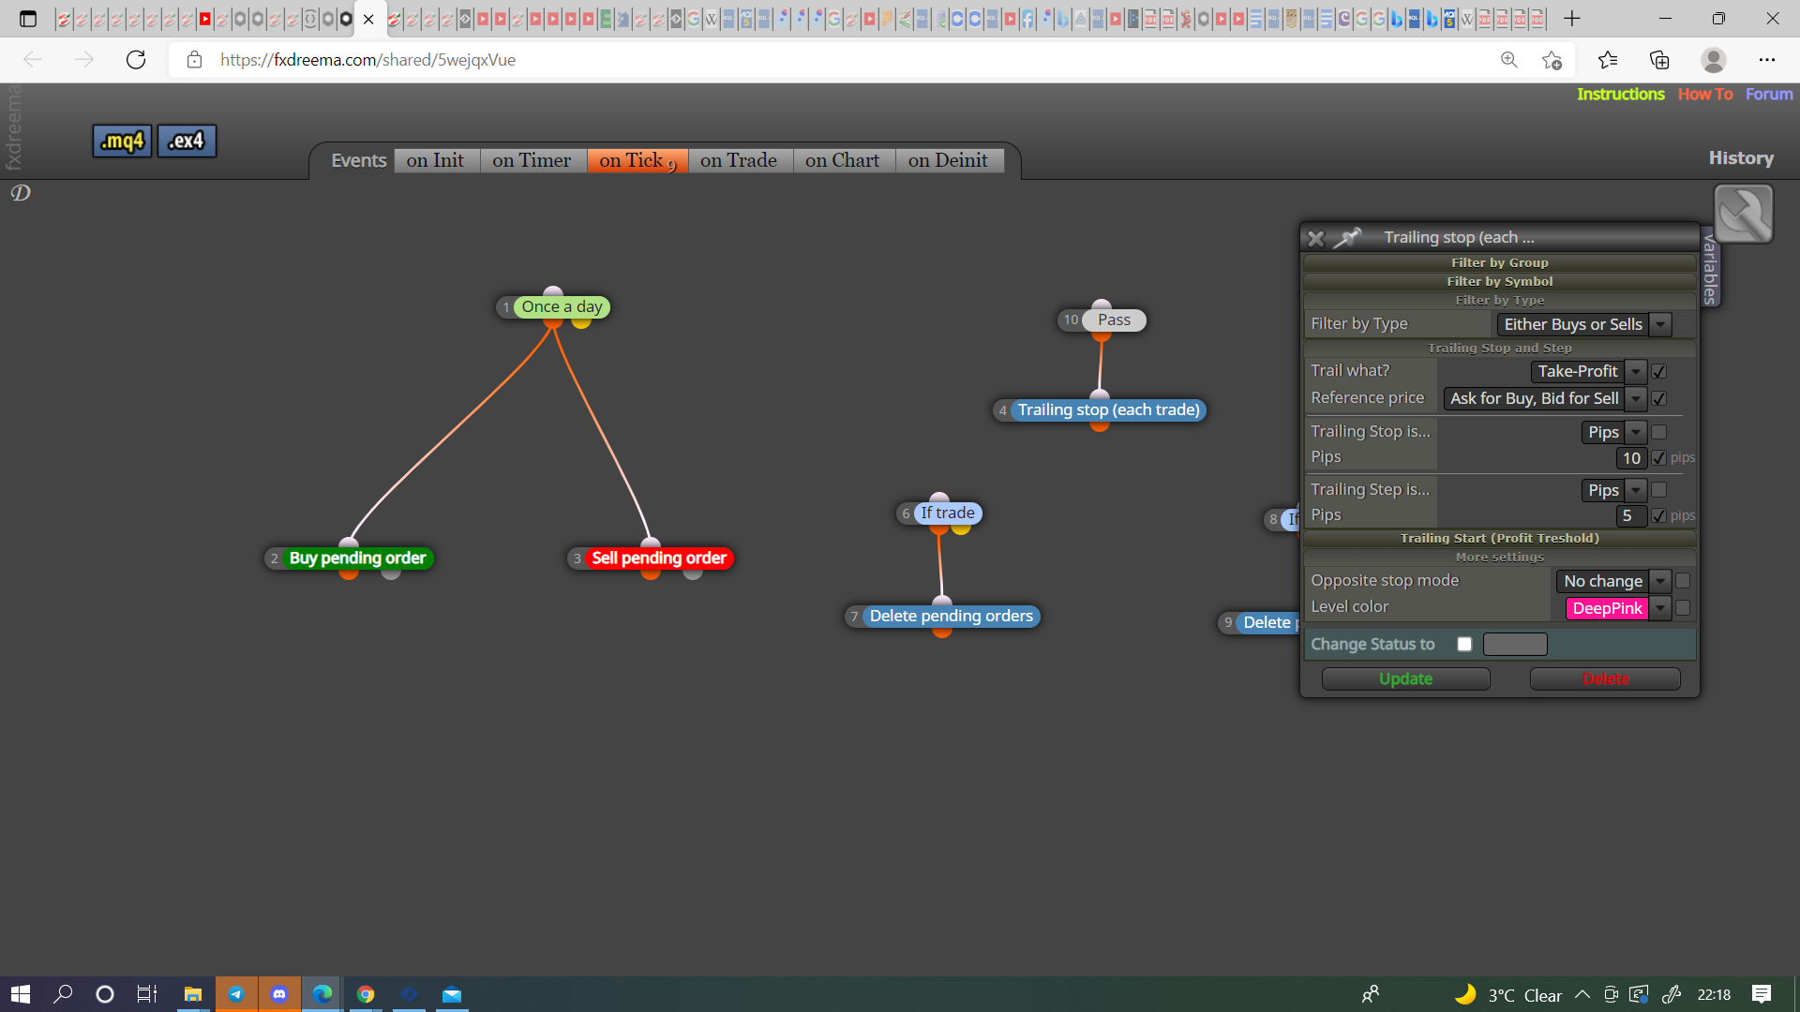
Task: Open Mail app from the taskbar
Action: click(x=452, y=994)
